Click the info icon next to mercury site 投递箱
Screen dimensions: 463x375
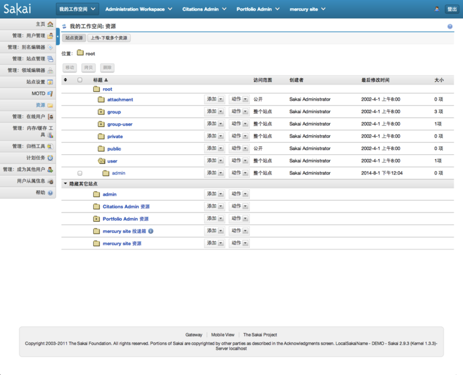pos(151,231)
